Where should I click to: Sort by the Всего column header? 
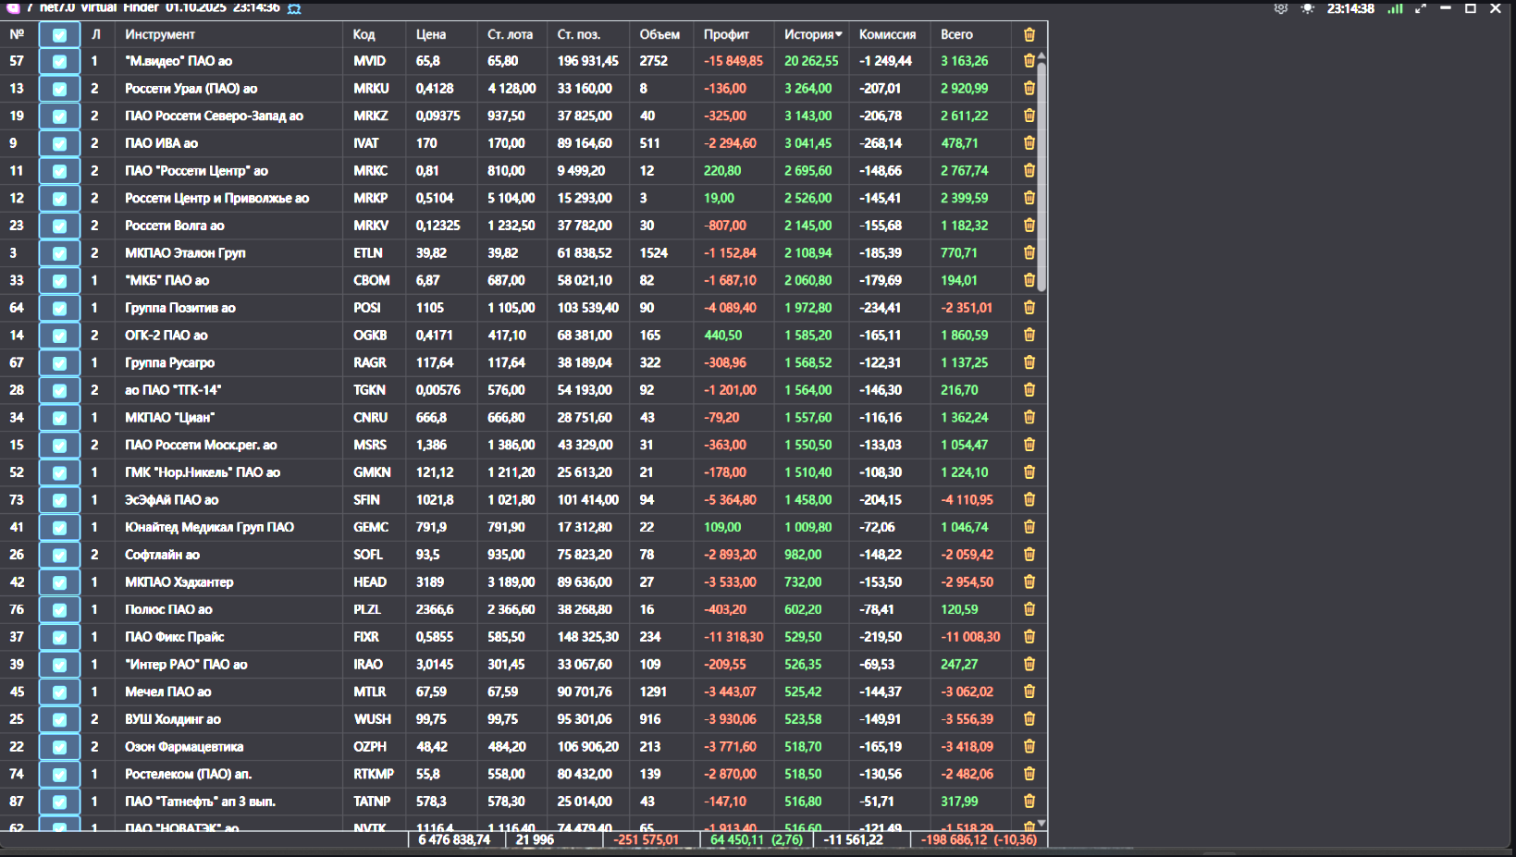pyautogui.click(x=956, y=34)
